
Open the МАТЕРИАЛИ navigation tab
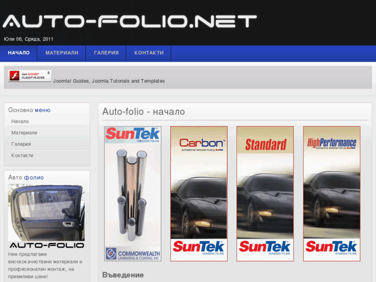(62, 53)
